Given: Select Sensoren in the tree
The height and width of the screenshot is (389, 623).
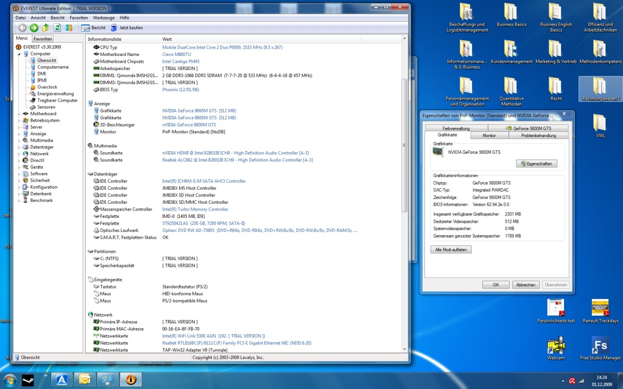Looking at the screenshot, I should 46,107.
